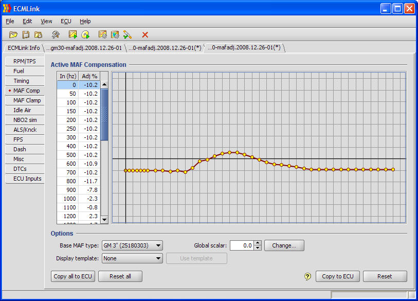The width and height of the screenshot is (418, 301).
Task: Select the Timing side tab
Action: 22,81
